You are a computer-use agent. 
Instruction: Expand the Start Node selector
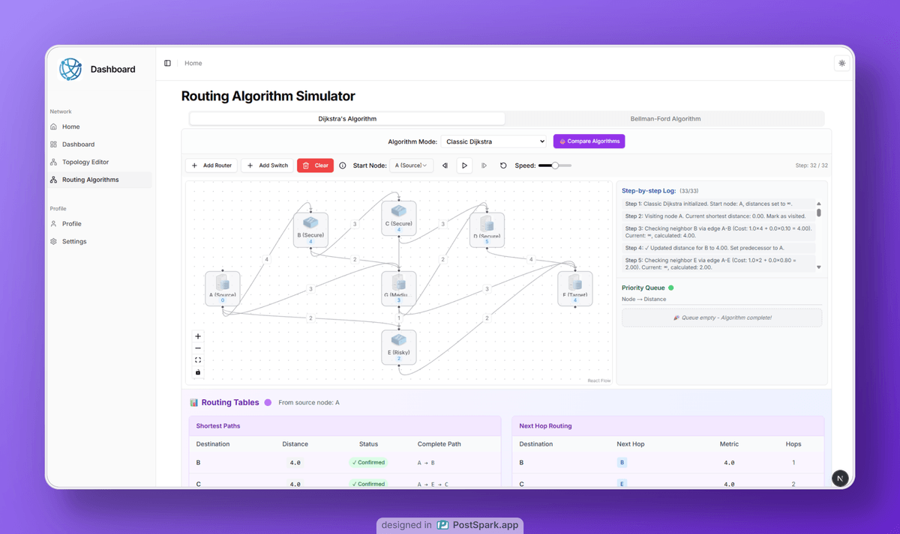coord(411,166)
